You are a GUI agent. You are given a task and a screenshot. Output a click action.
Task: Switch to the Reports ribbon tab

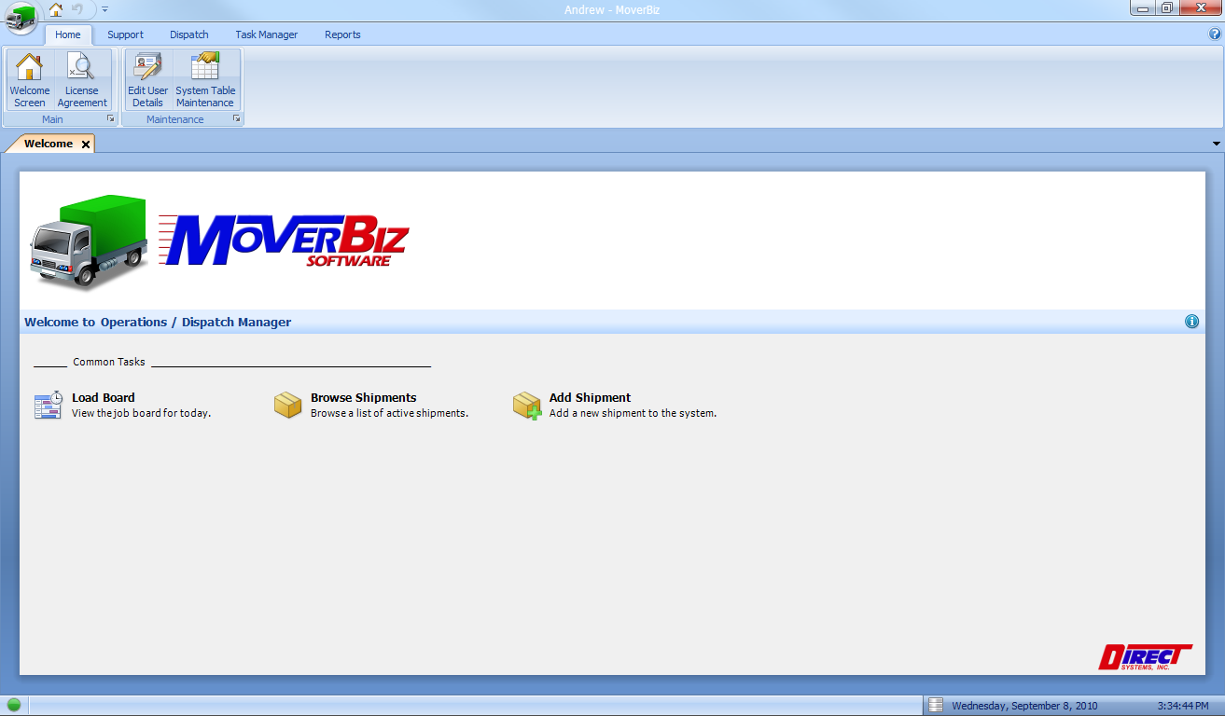pos(342,34)
